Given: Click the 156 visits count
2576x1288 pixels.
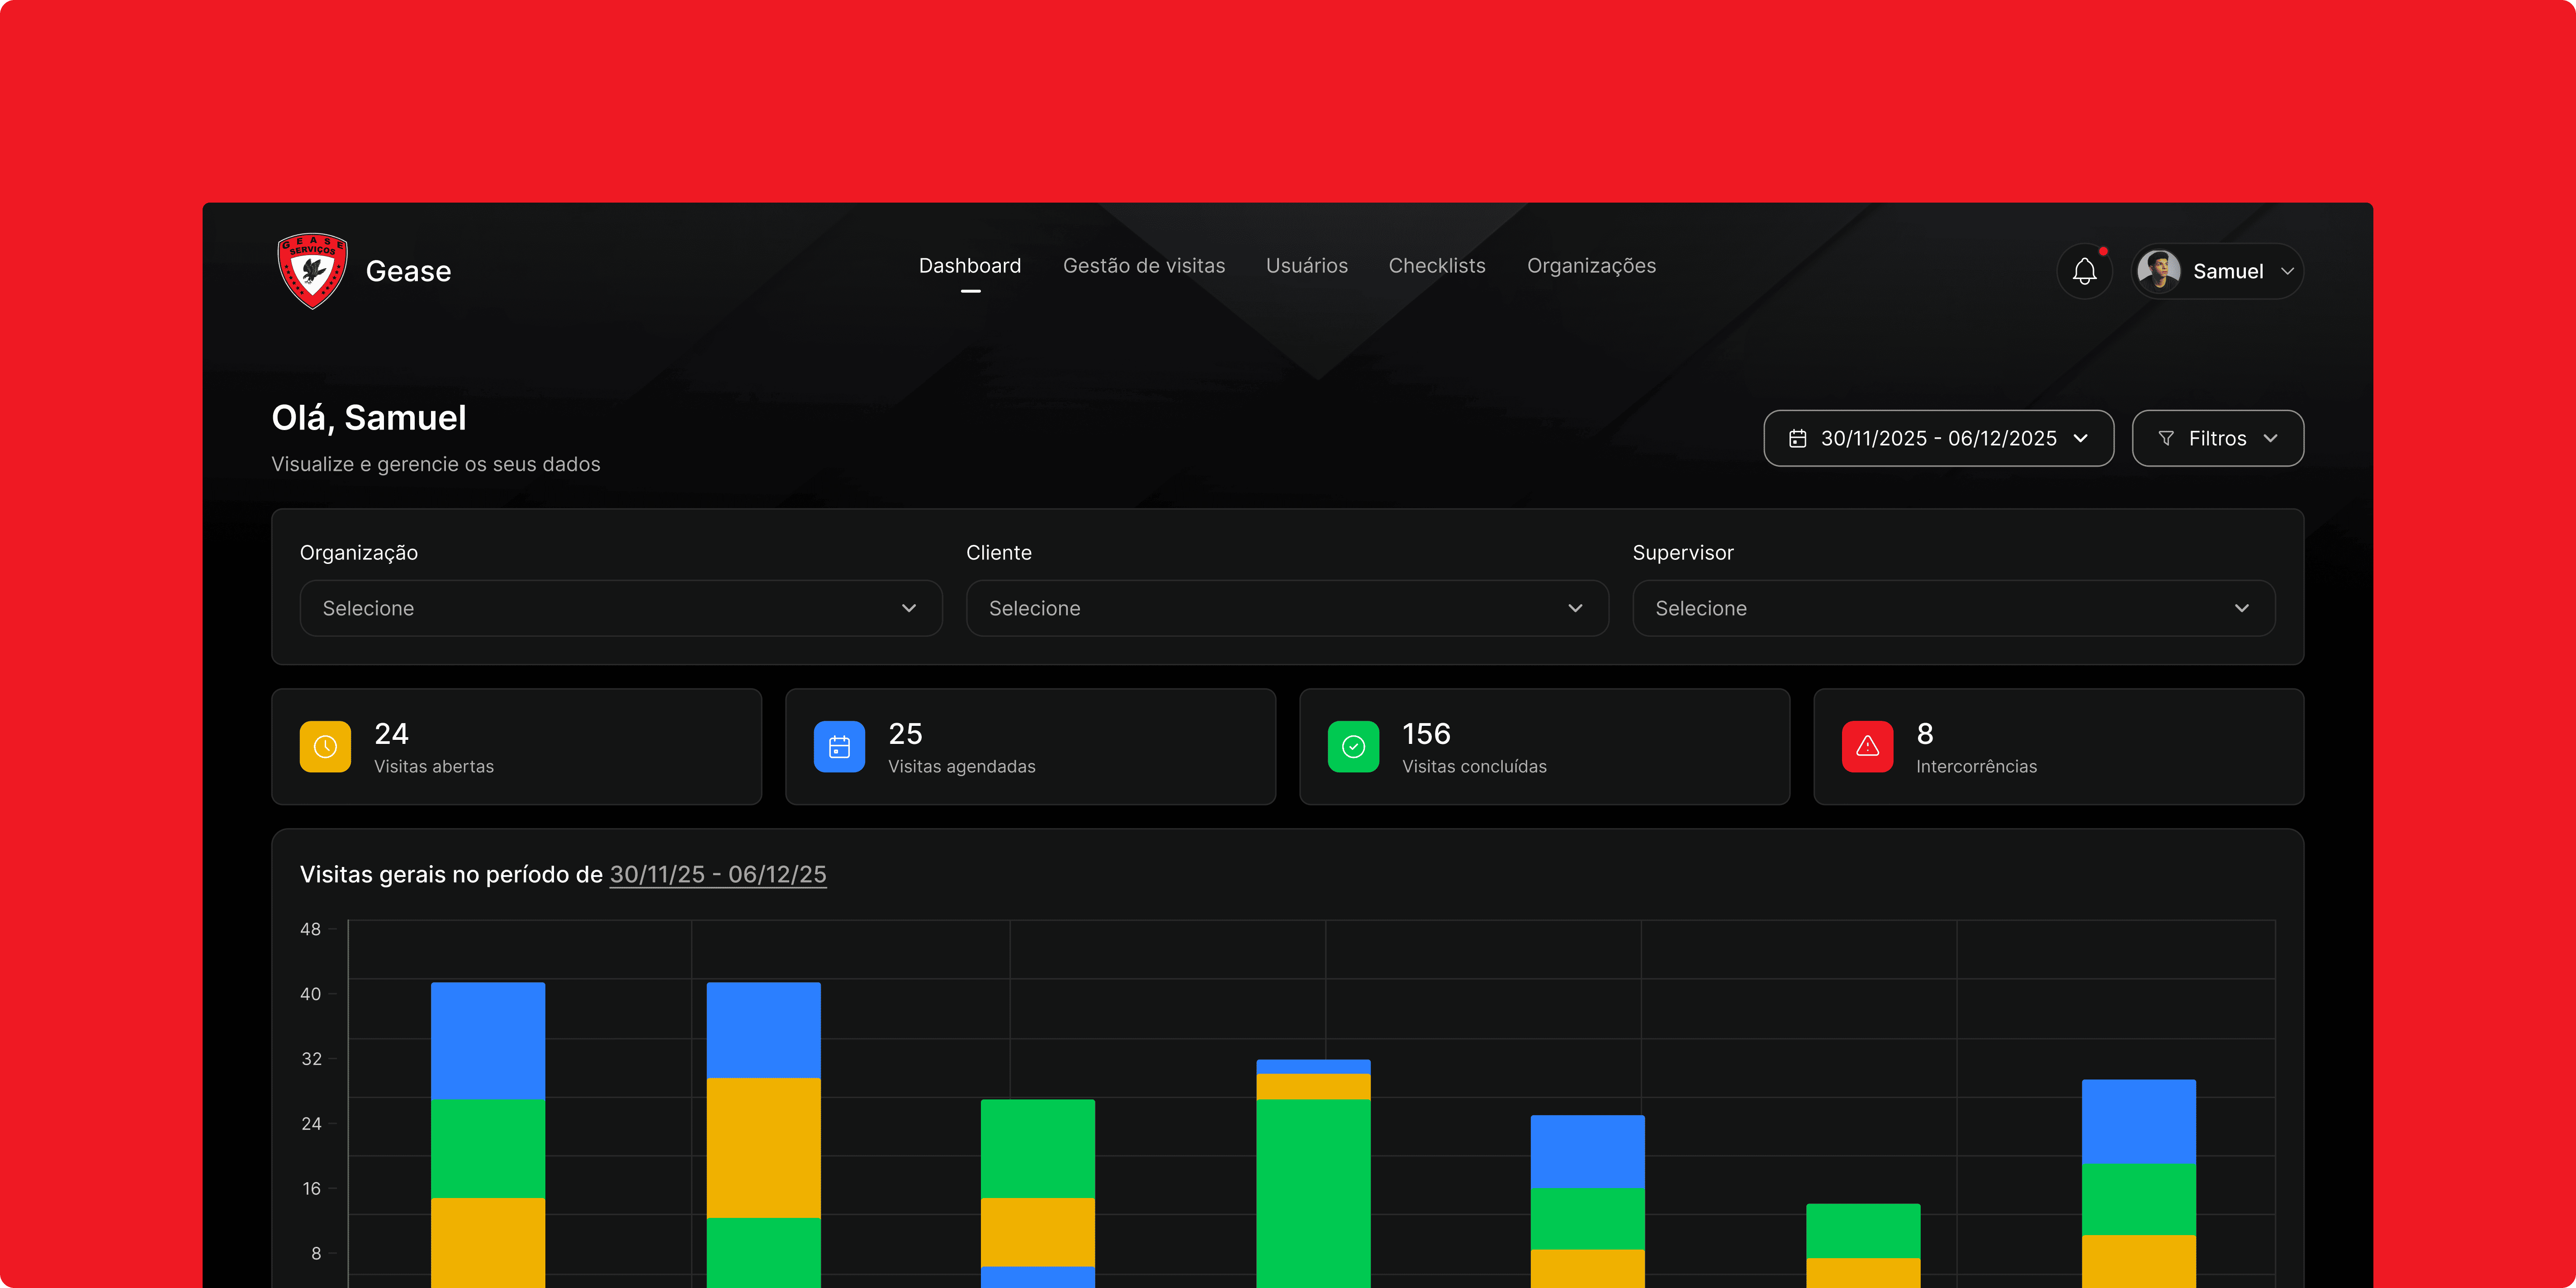Looking at the screenshot, I should tap(1426, 734).
